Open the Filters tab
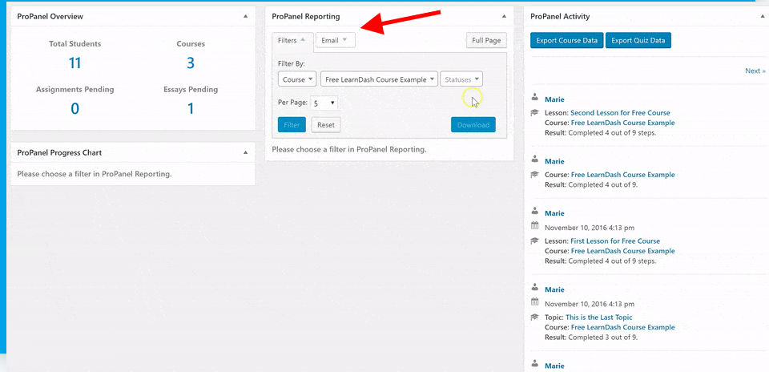Image resolution: width=769 pixels, height=372 pixels. click(292, 41)
